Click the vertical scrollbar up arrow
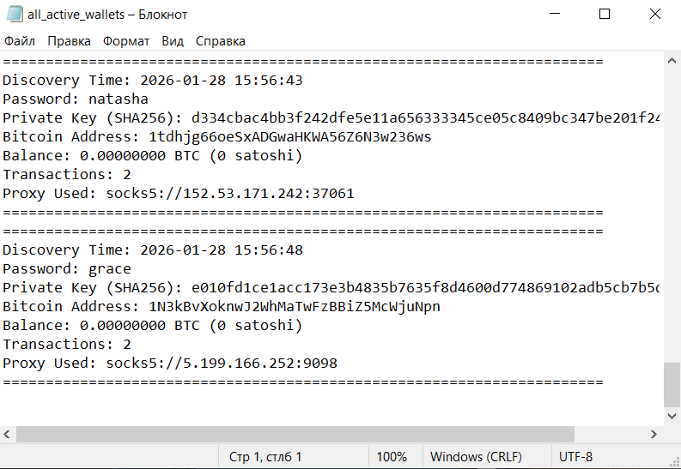This screenshot has height=469, width=681. click(x=672, y=60)
